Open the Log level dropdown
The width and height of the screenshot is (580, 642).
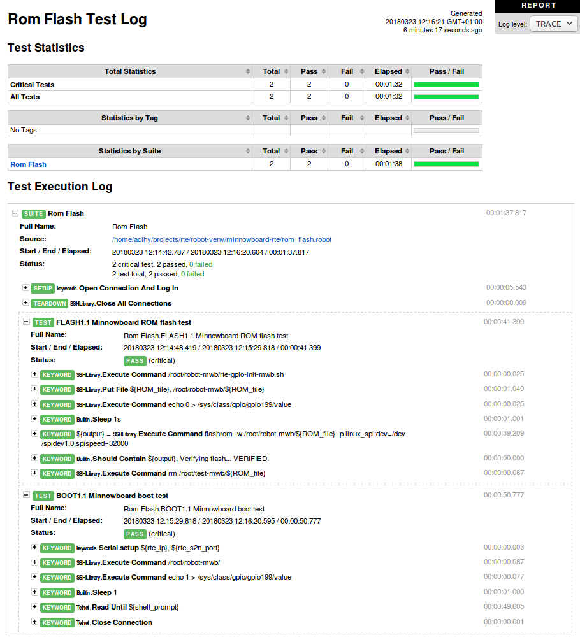click(553, 24)
